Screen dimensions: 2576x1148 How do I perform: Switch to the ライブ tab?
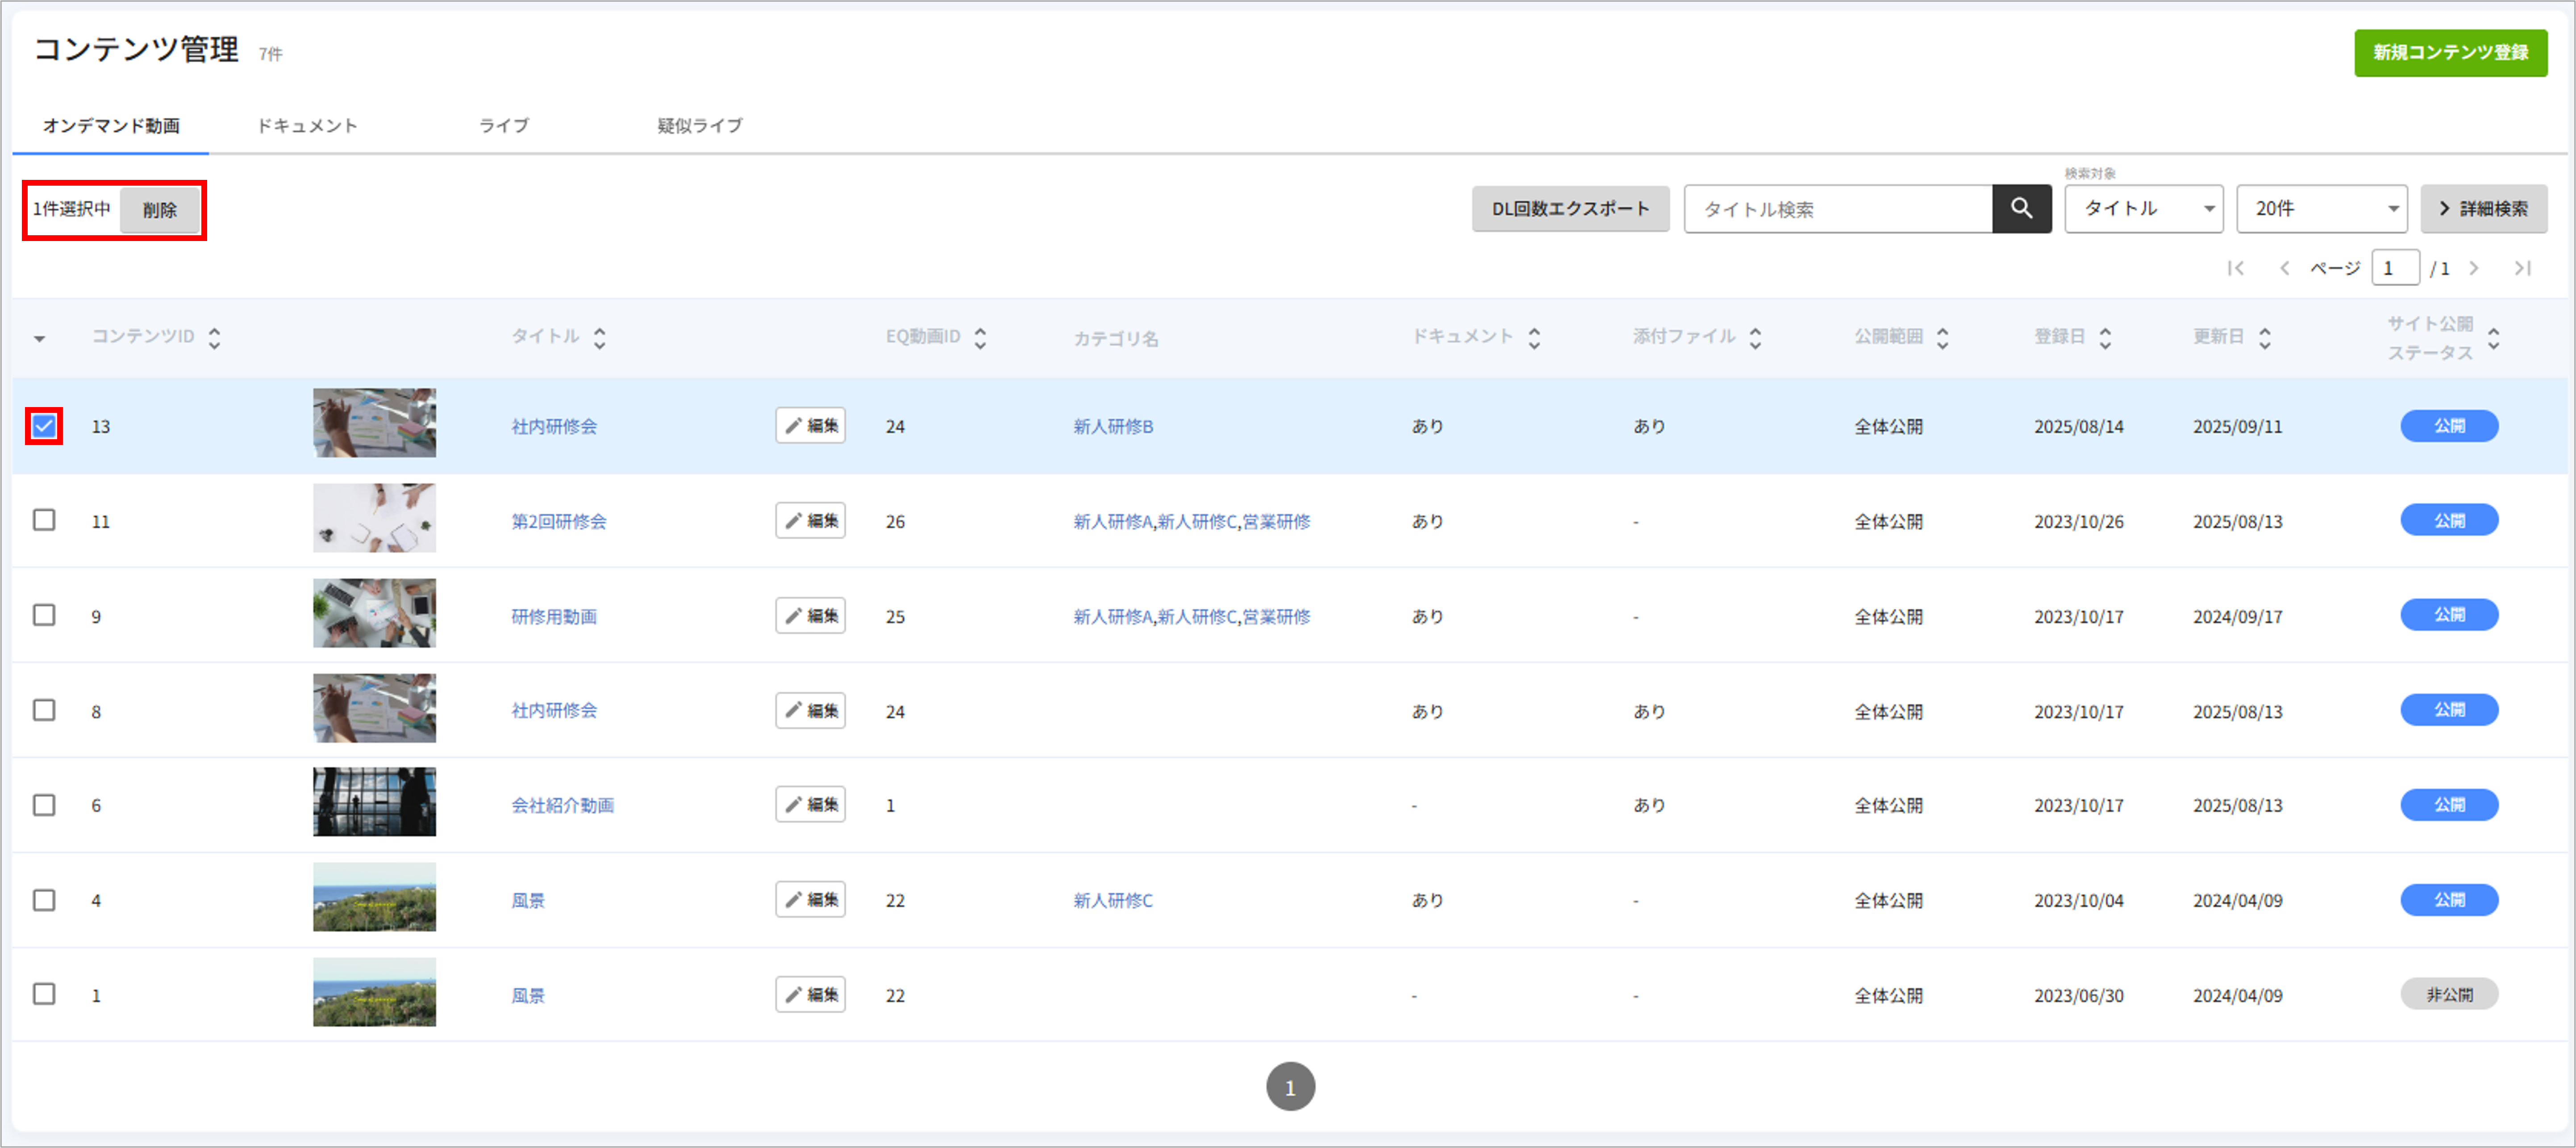(503, 126)
